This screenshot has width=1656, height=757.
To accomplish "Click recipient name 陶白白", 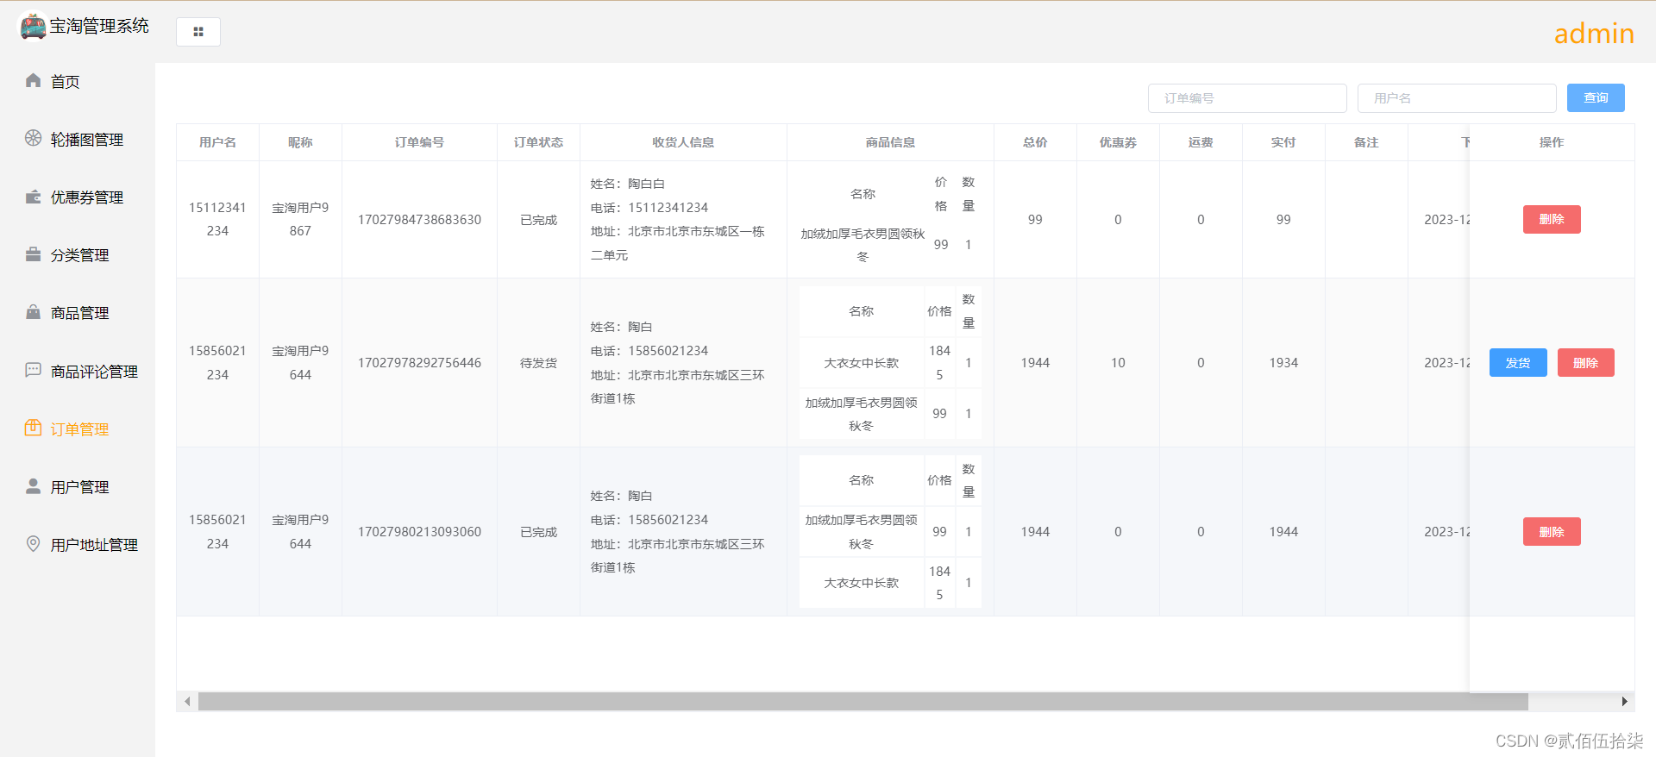I will [646, 184].
